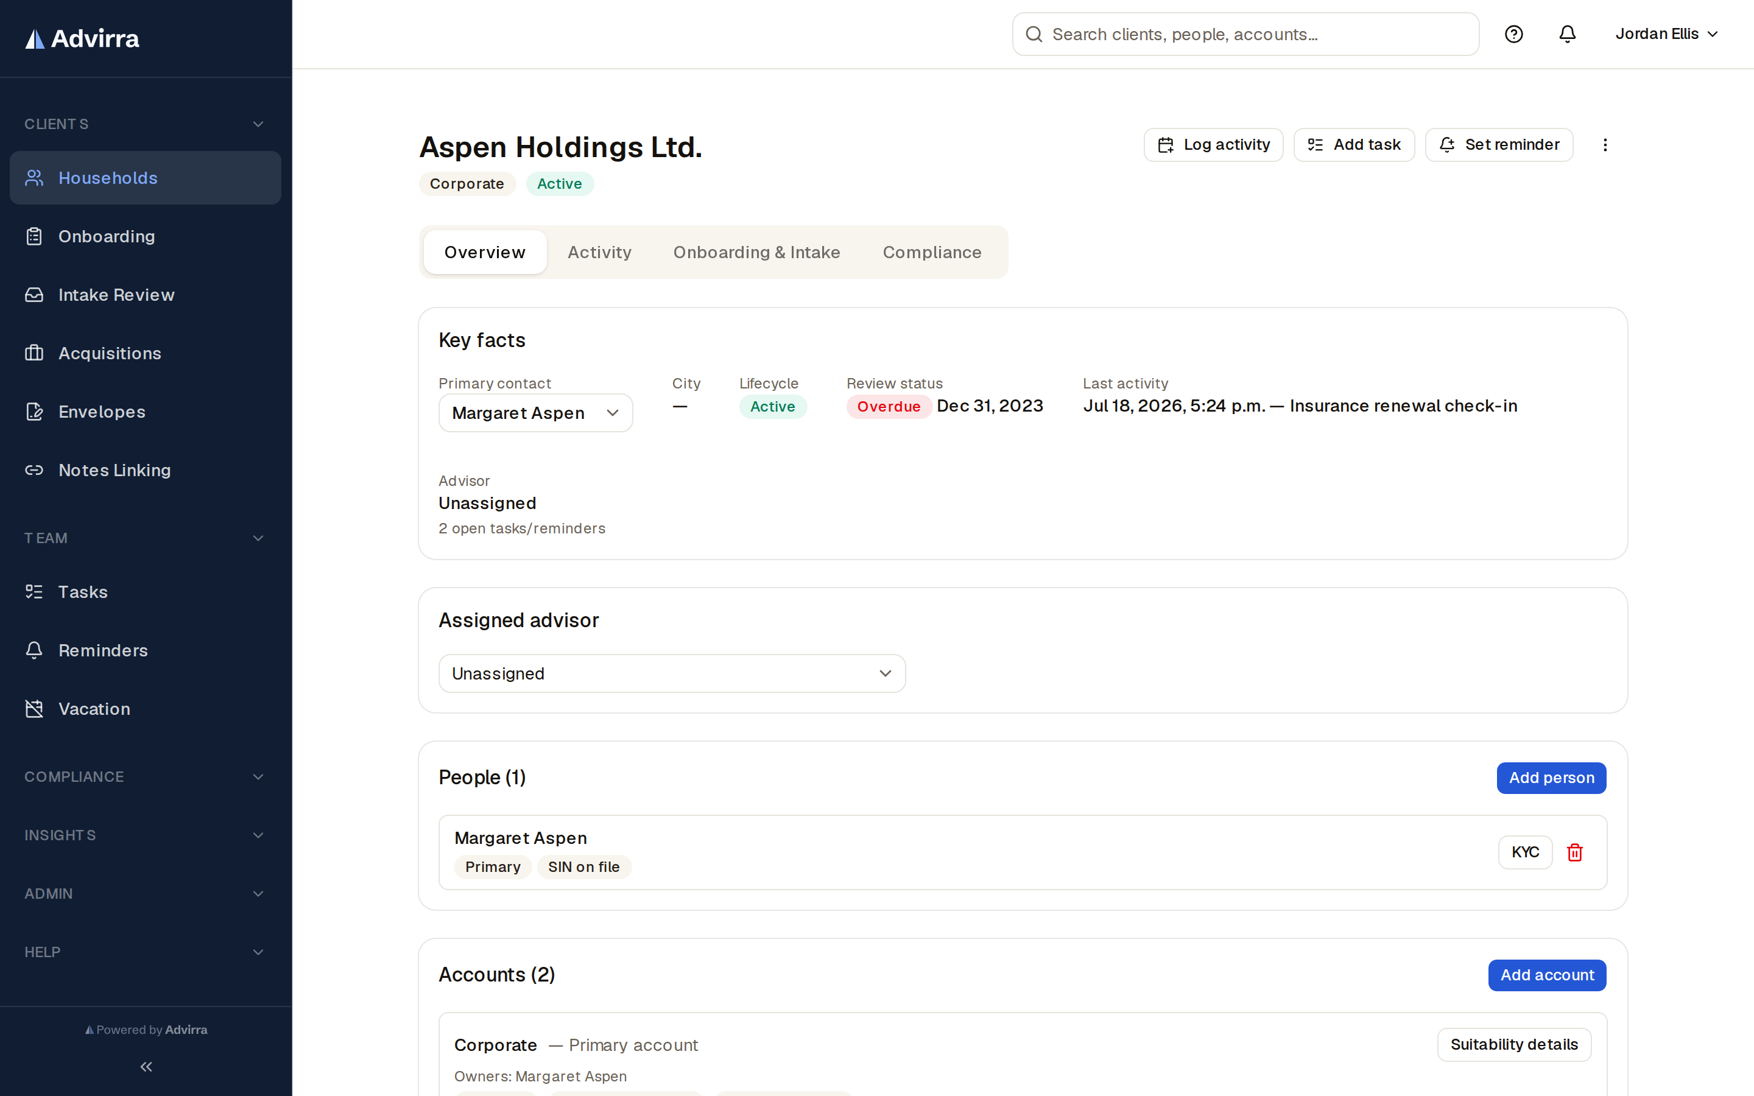Open the Jordan Ellis user menu
The width and height of the screenshot is (1754, 1096).
click(x=1666, y=34)
